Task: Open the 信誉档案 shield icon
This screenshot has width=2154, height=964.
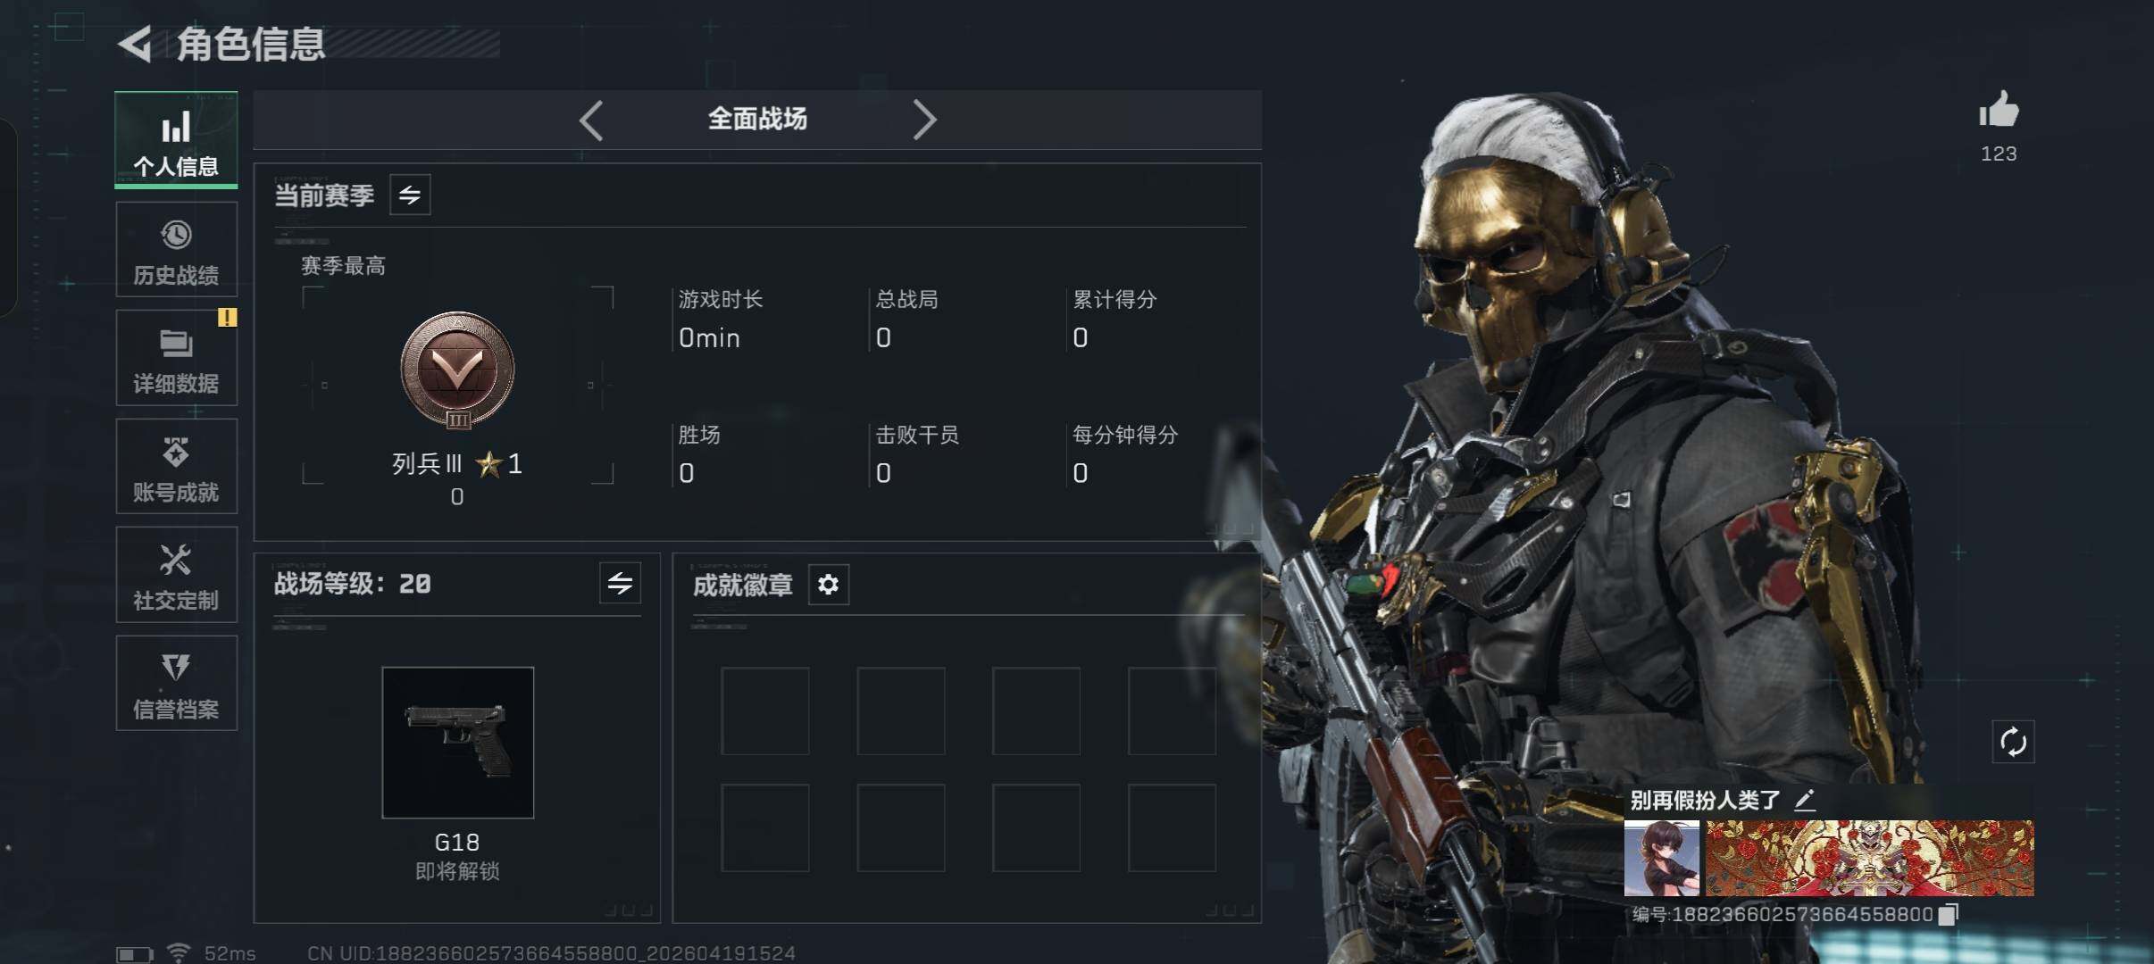Action: tap(176, 668)
